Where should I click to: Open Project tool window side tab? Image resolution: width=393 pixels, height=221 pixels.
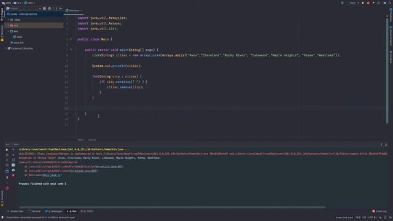click(x=2, y=14)
